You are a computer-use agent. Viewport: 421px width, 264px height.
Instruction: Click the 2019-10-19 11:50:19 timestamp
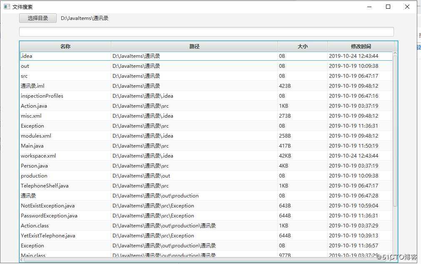pyautogui.click(x=354, y=146)
